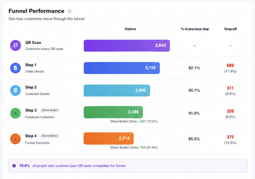255x179 pixels.
Task: Click the info icon in the summary banner
Action: click(x=14, y=166)
